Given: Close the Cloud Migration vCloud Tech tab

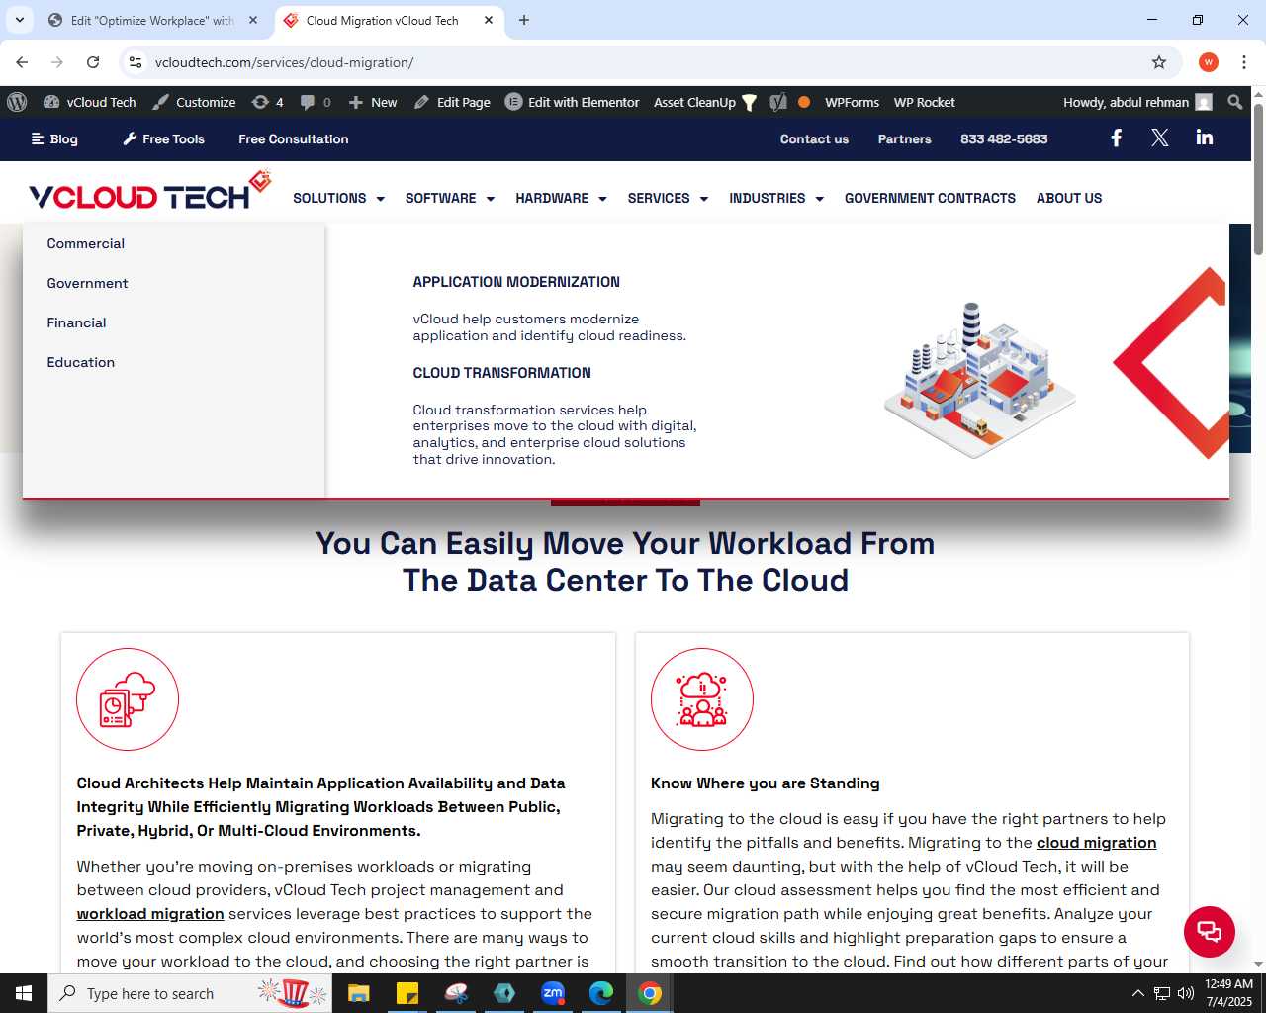Looking at the screenshot, I should click(489, 20).
